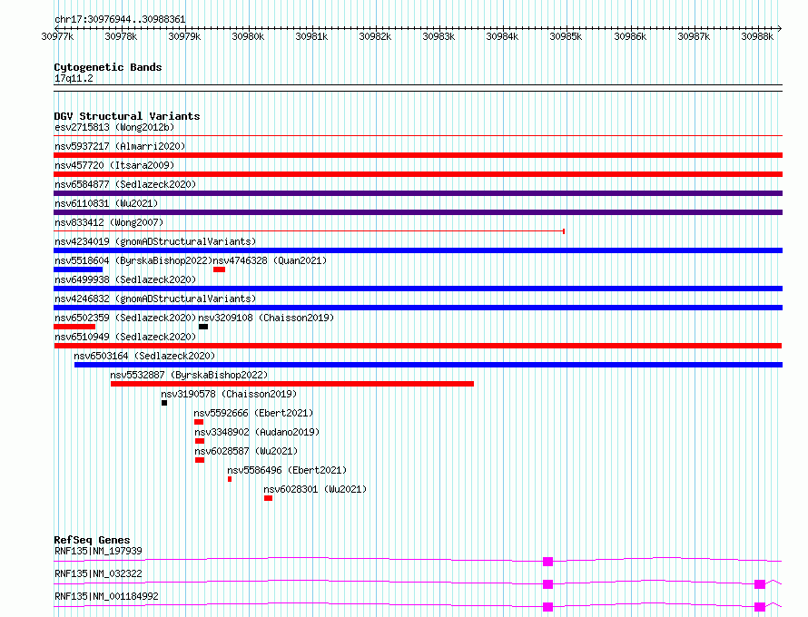Click nsv6510949 (Sedlazeck2020) label

coord(125,337)
